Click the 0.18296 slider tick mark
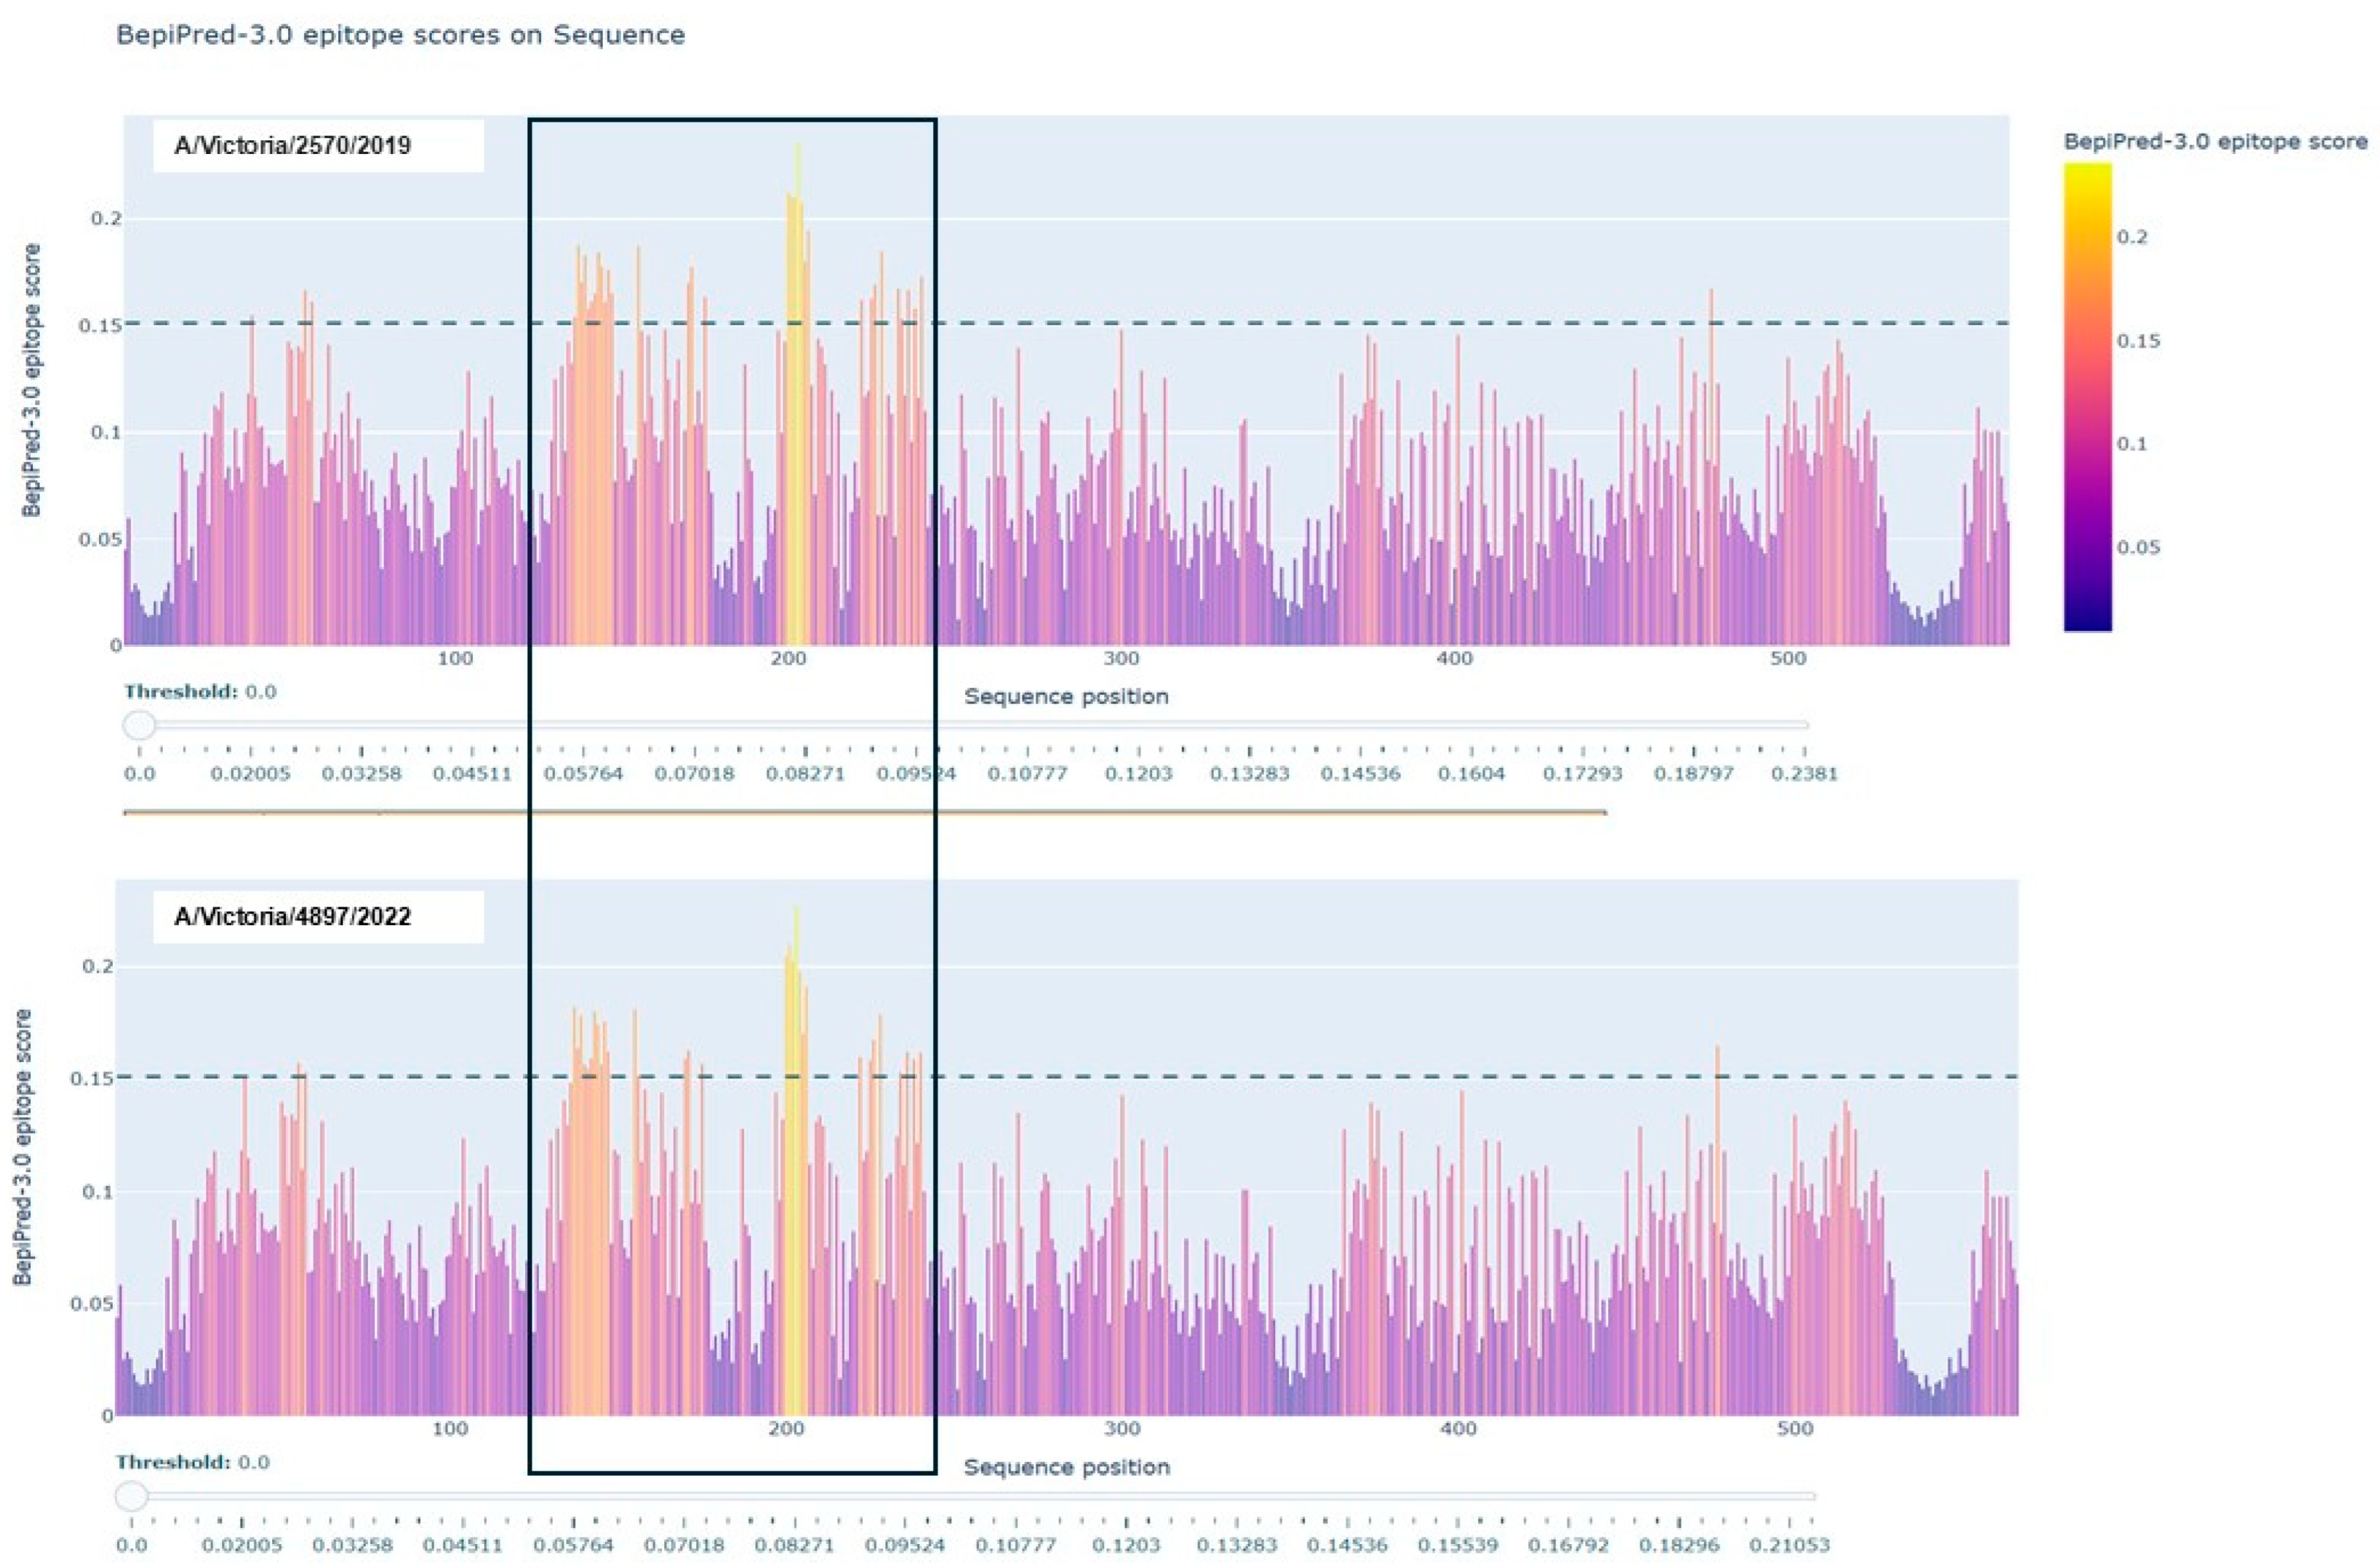The height and width of the screenshot is (1566, 2380). coord(1679,1522)
